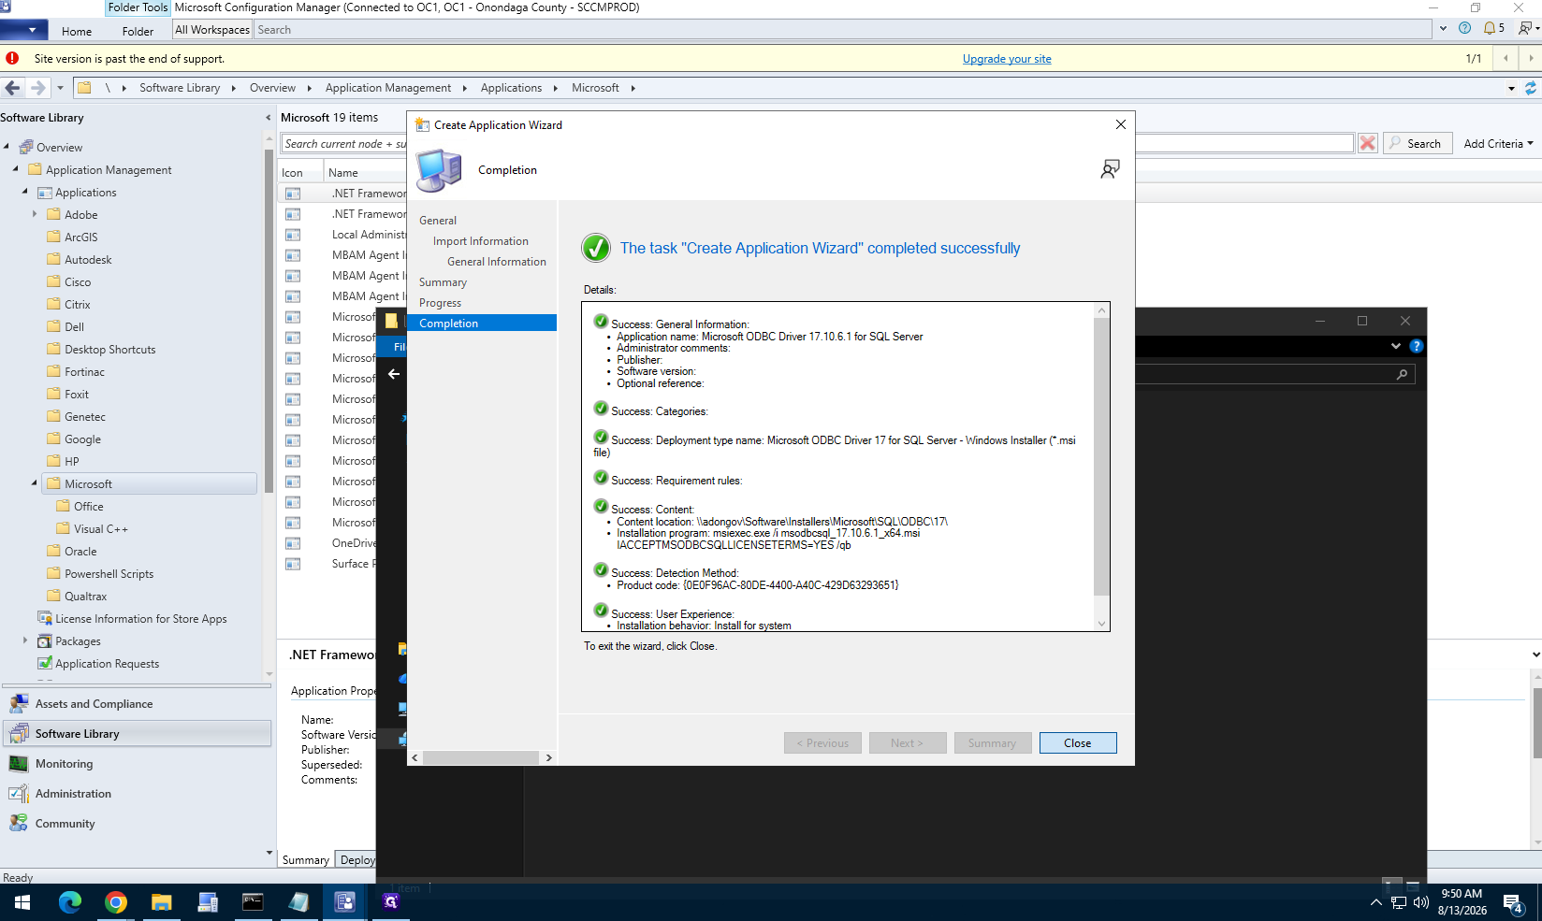
Task: Select the Desktop Shortcuts folder
Action: [x=109, y=350]
